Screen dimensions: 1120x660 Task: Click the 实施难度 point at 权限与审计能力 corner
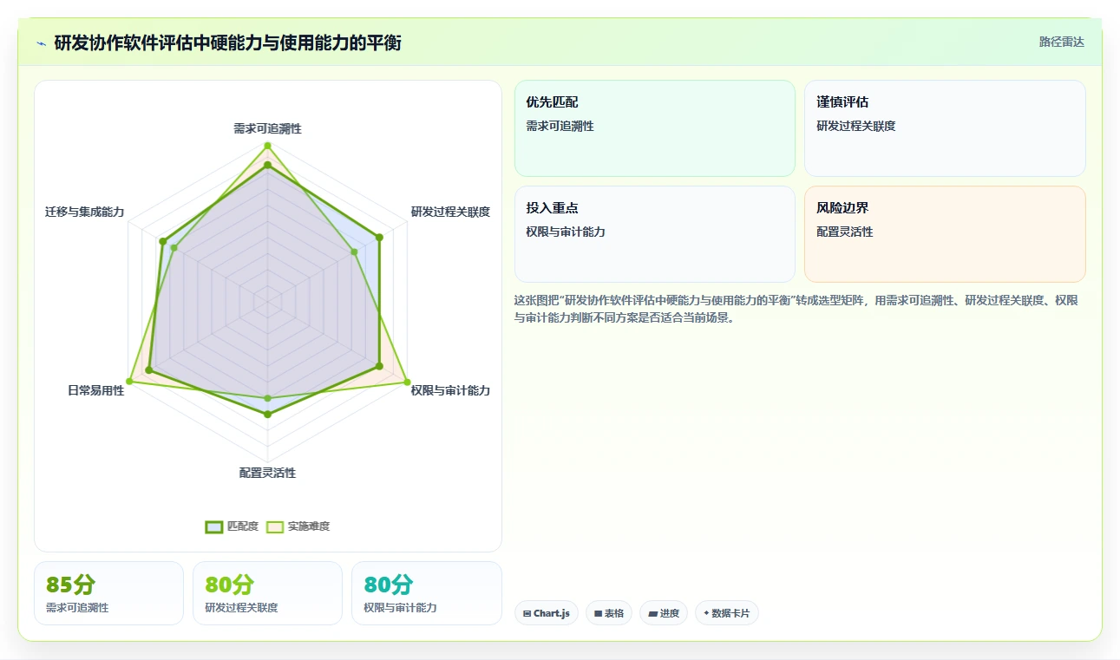tap(407, 382)
